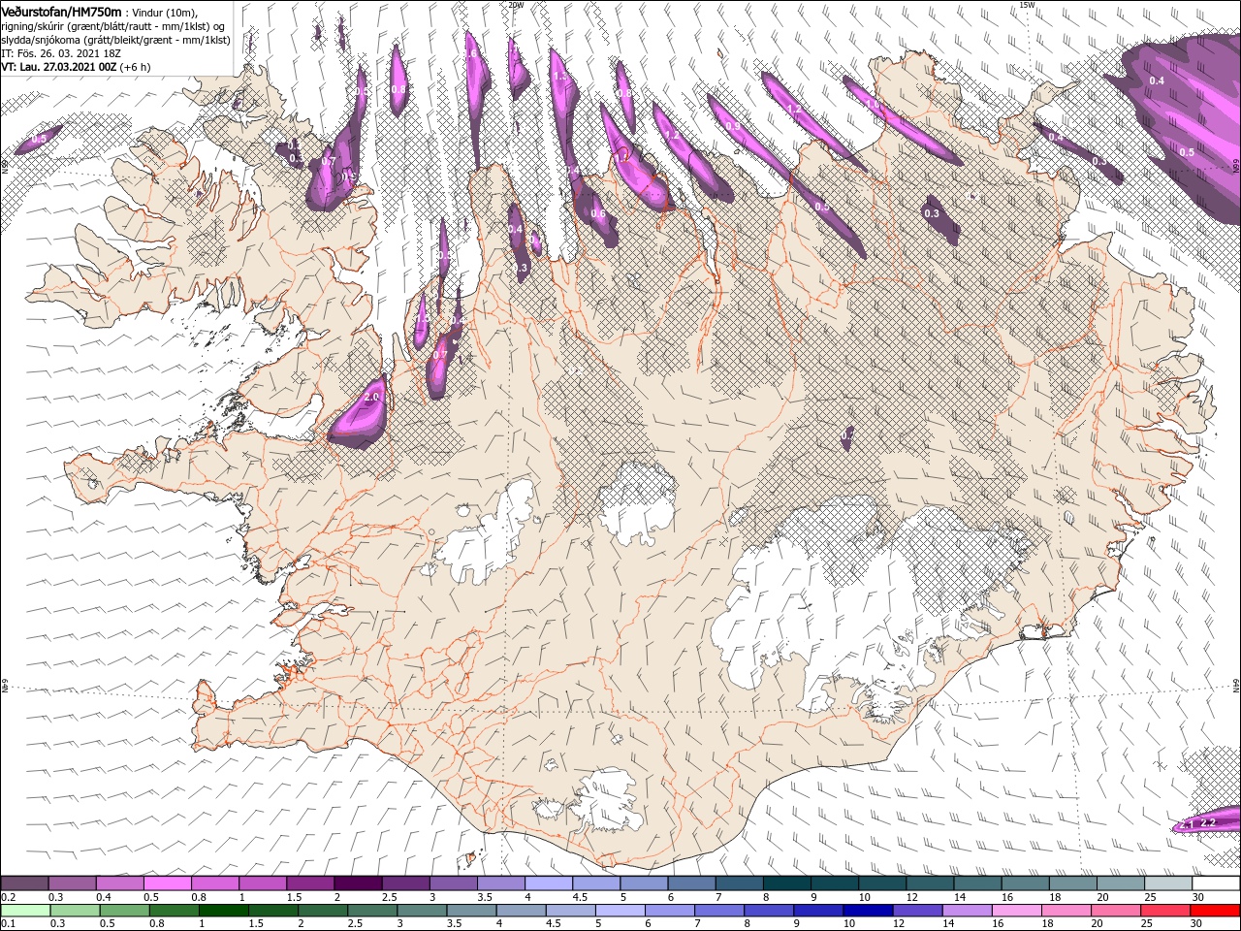Select the grey-green 3–3.5 rain swatch
This screenshot has height=931, width=1241.
coord(422,911)
